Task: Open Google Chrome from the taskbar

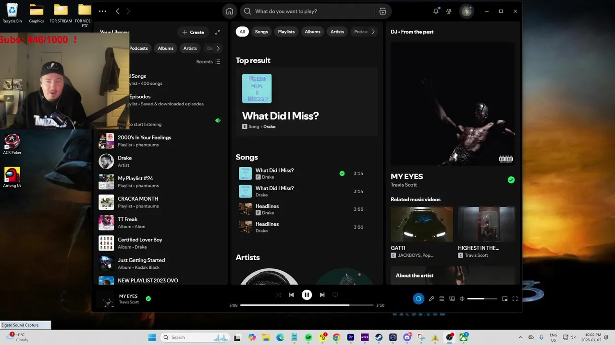Action: [336, 337]
